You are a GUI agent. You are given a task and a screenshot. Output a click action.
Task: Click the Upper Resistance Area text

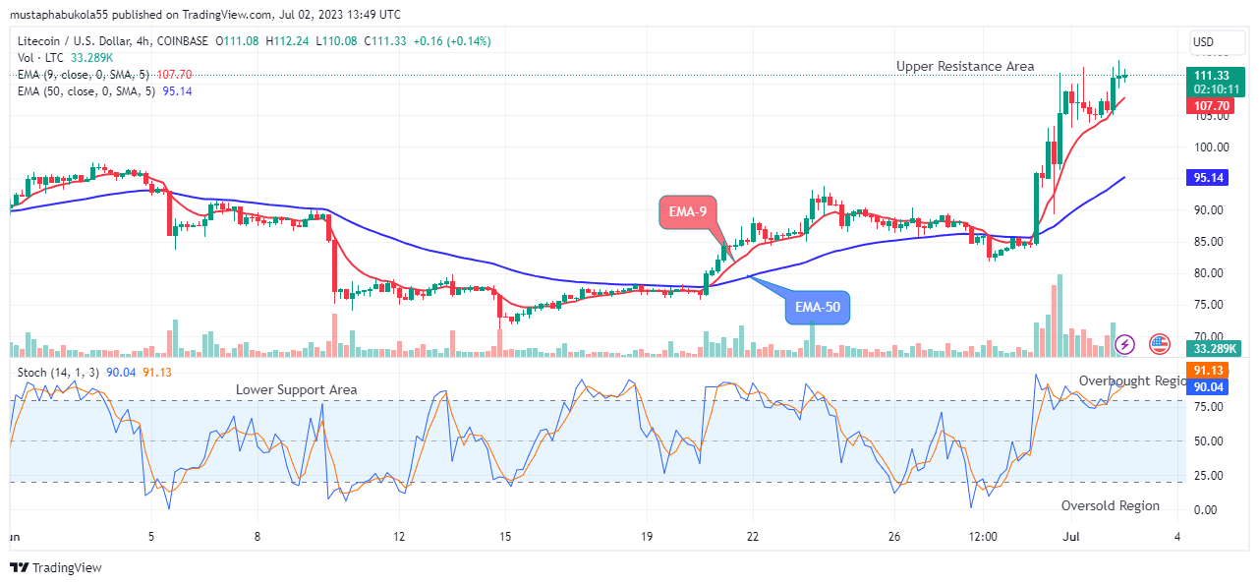pyautogui.click(x=965, y=66)
